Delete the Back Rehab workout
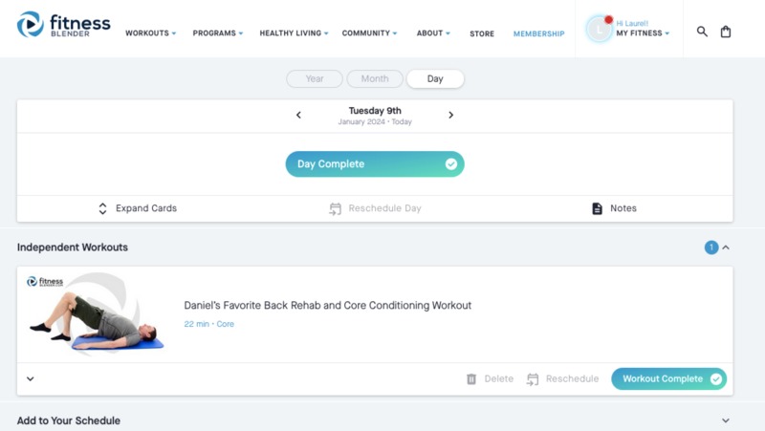Screen dimensions: 765x431 490,378
